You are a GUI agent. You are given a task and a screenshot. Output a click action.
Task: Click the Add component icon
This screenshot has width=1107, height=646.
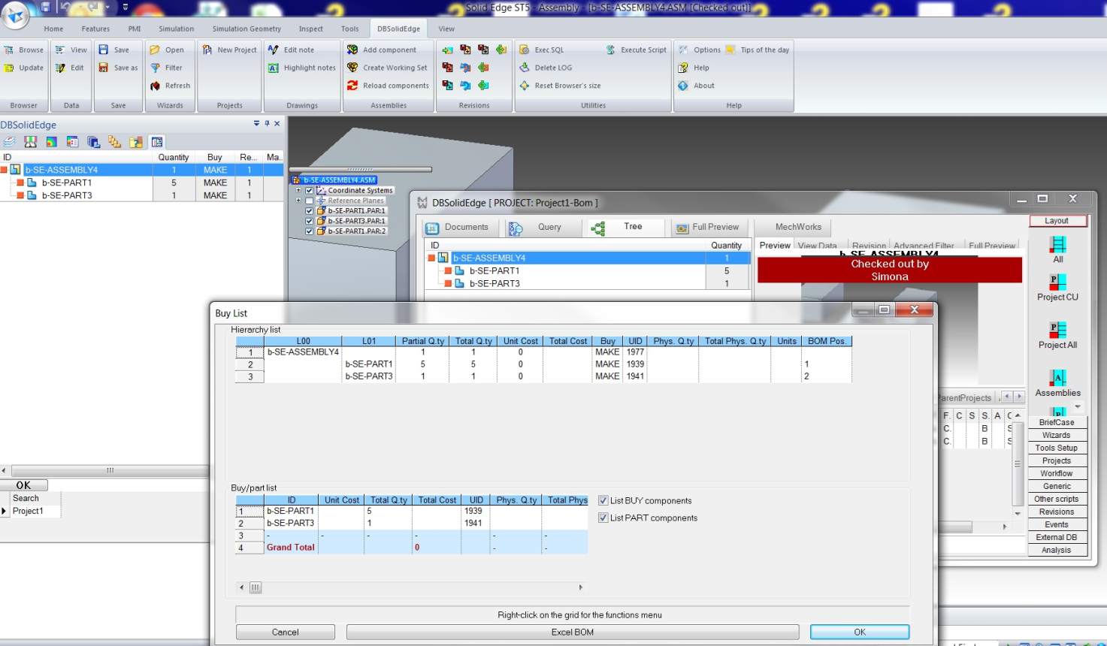352,50
